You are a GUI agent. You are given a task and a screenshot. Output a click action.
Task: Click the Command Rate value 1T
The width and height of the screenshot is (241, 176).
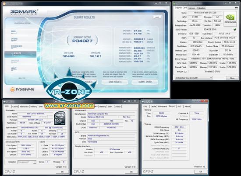pyautogui.click(x=179, y=148)
